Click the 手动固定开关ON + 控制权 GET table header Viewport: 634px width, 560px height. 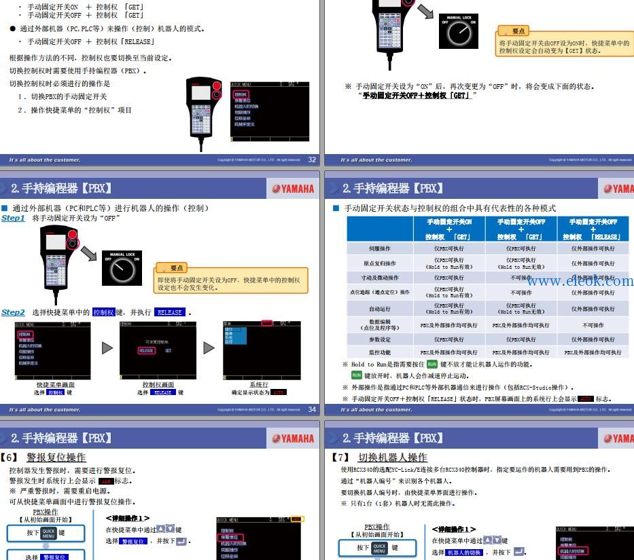tap(449, 229)
